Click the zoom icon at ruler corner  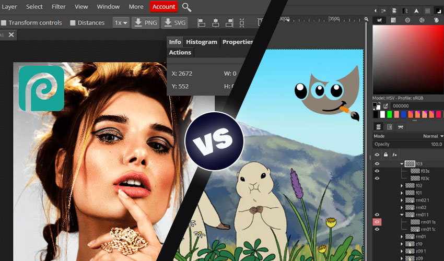(366, 19)
